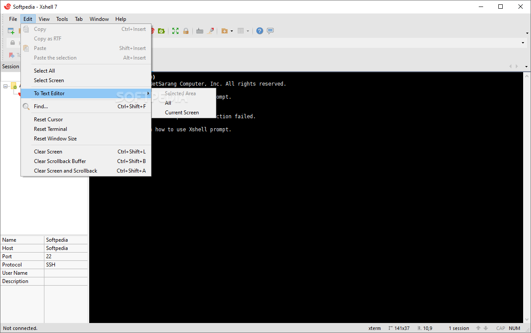Click the Name property value Softpedia

57,240
